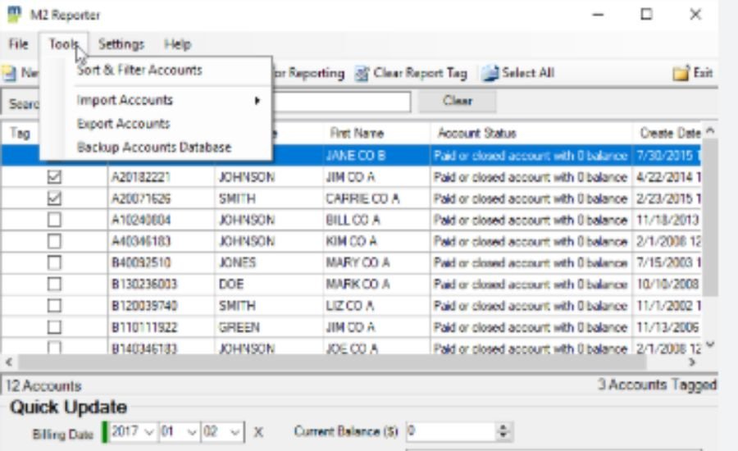Viewport: 738px width, 451px height.
Task: Decrease Current Balance with down arrow
Action: click(x=503, y=436)
